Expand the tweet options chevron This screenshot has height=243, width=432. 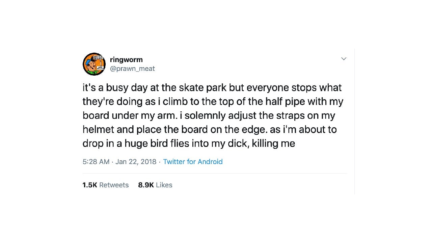click(x=344, y=59)
